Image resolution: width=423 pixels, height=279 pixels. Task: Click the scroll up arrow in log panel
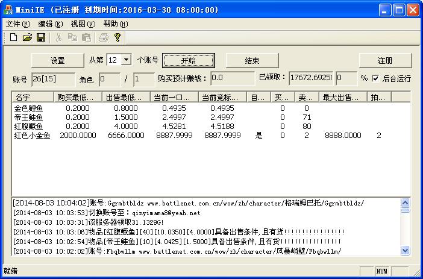coord(405,202)
